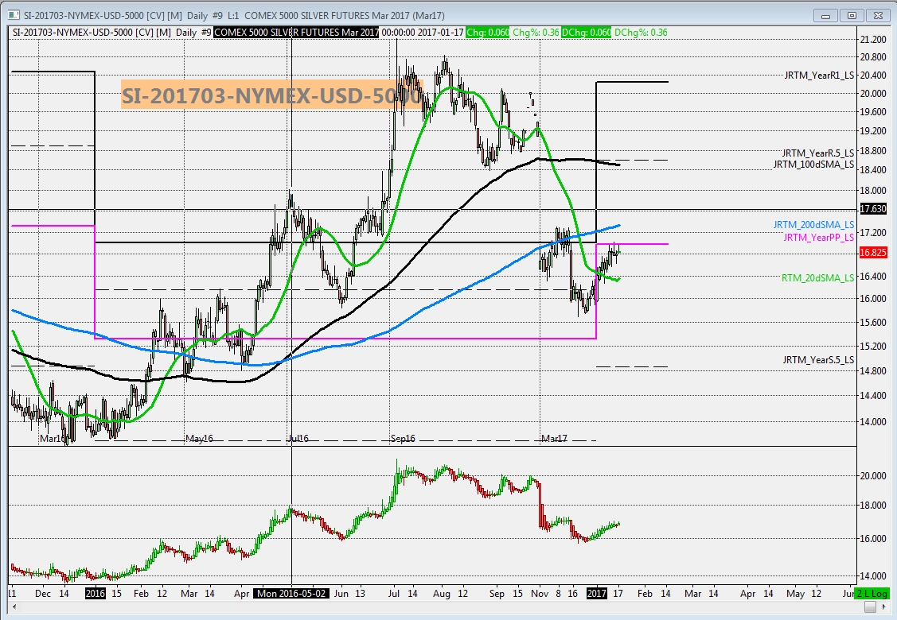The height and width of the screenshot is (620, 897).
Task: Close the SI-201703 chart window
Action: coord(878,15)
